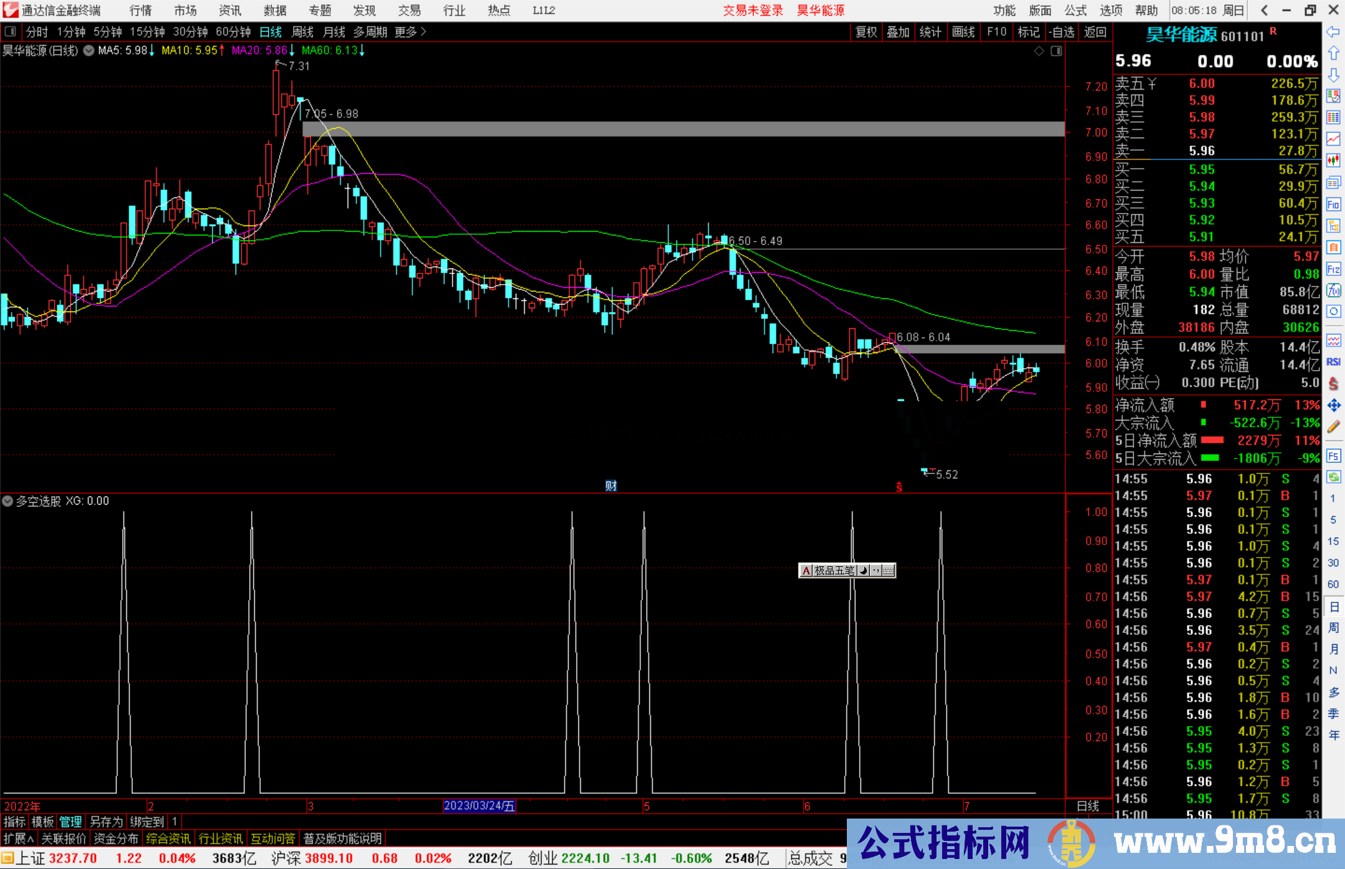Click the red dollar sign sidebar icon
Screen dimensions: 1345x869
coord(1333,384)
